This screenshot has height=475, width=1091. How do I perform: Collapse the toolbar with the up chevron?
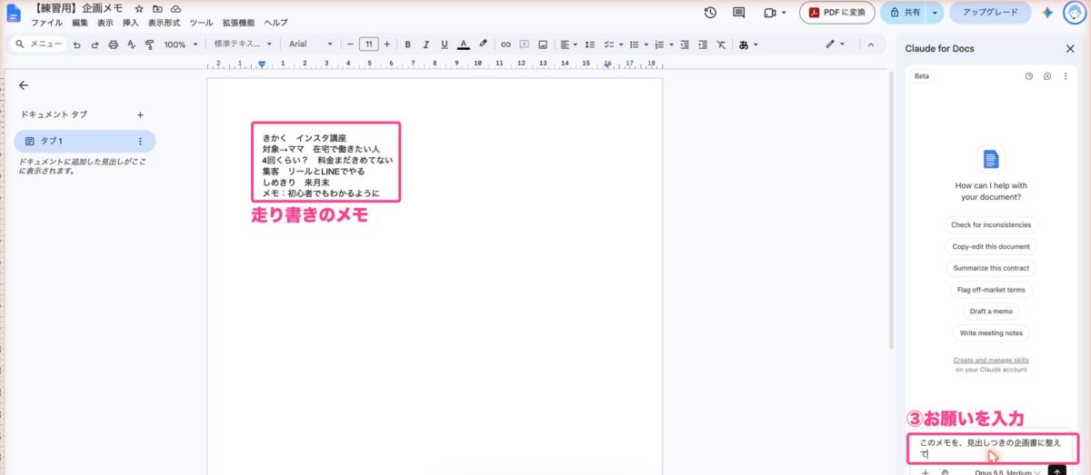pyautogui.click(x=871, y=44)
